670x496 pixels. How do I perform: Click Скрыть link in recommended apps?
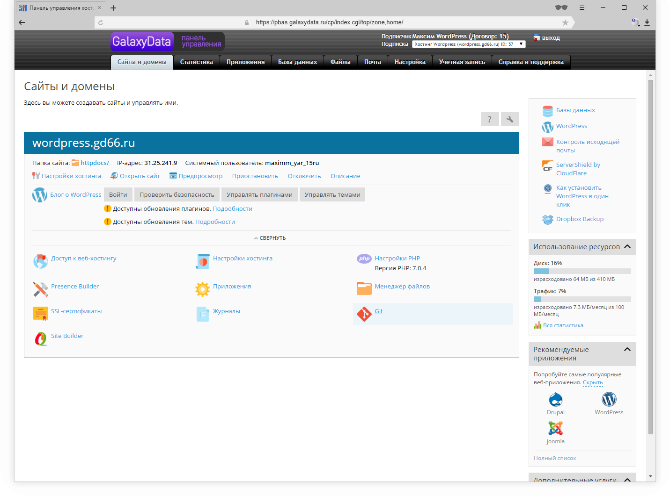tap(593, 382)
